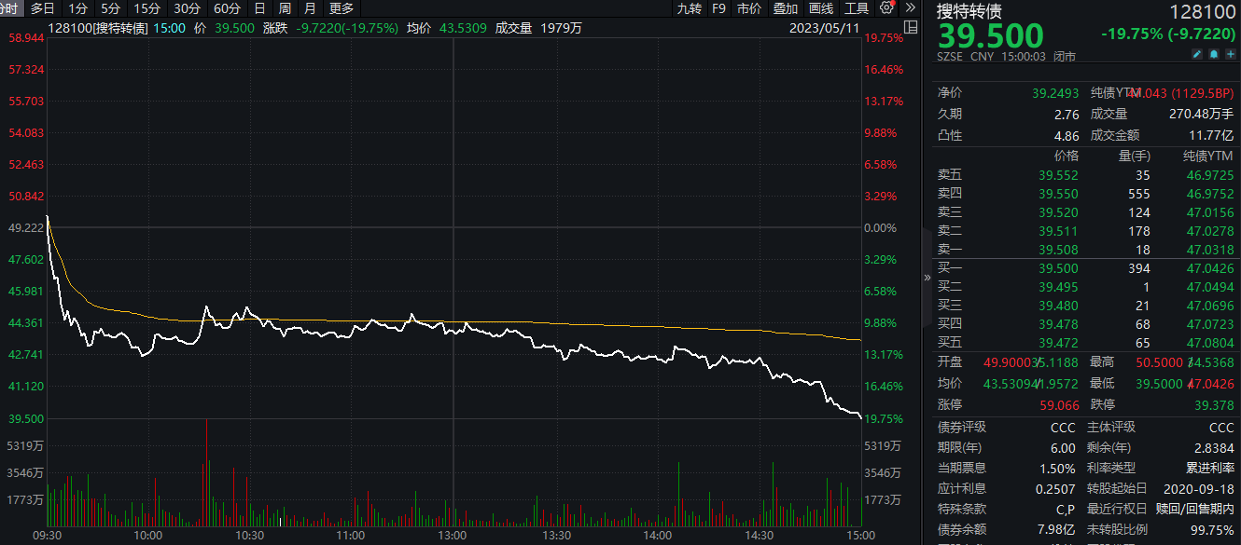Click the bell alert icon

click(1214, 56)
